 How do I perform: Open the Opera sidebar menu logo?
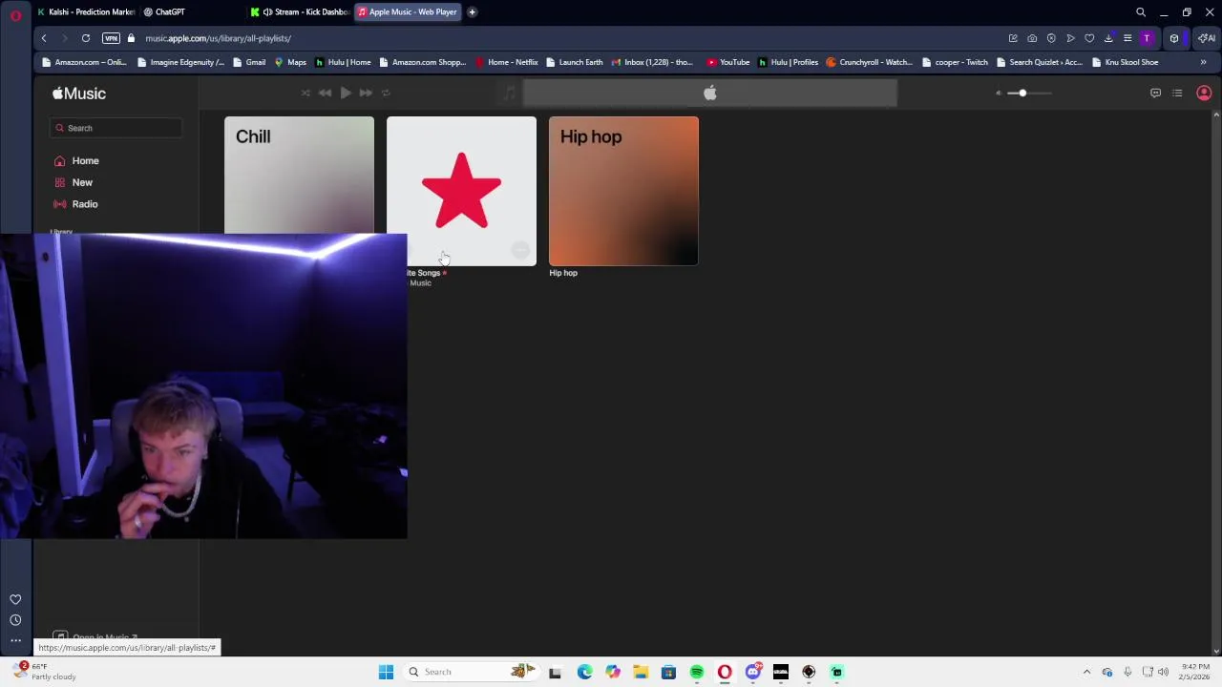[x=15, y=14]
